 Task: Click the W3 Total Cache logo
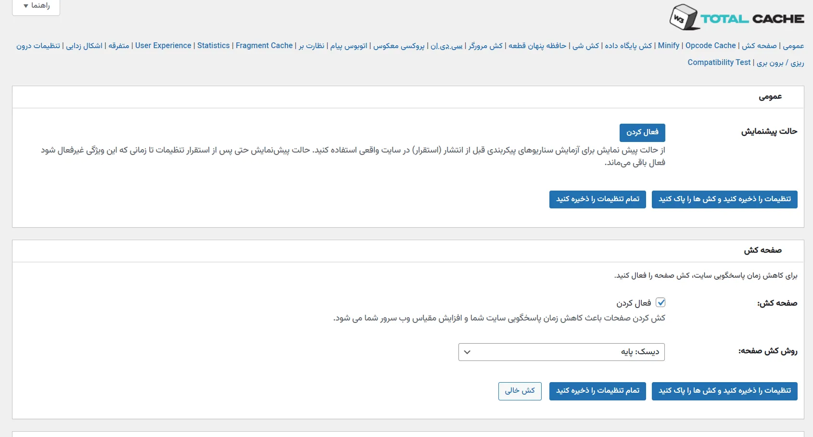click(737, 17)
